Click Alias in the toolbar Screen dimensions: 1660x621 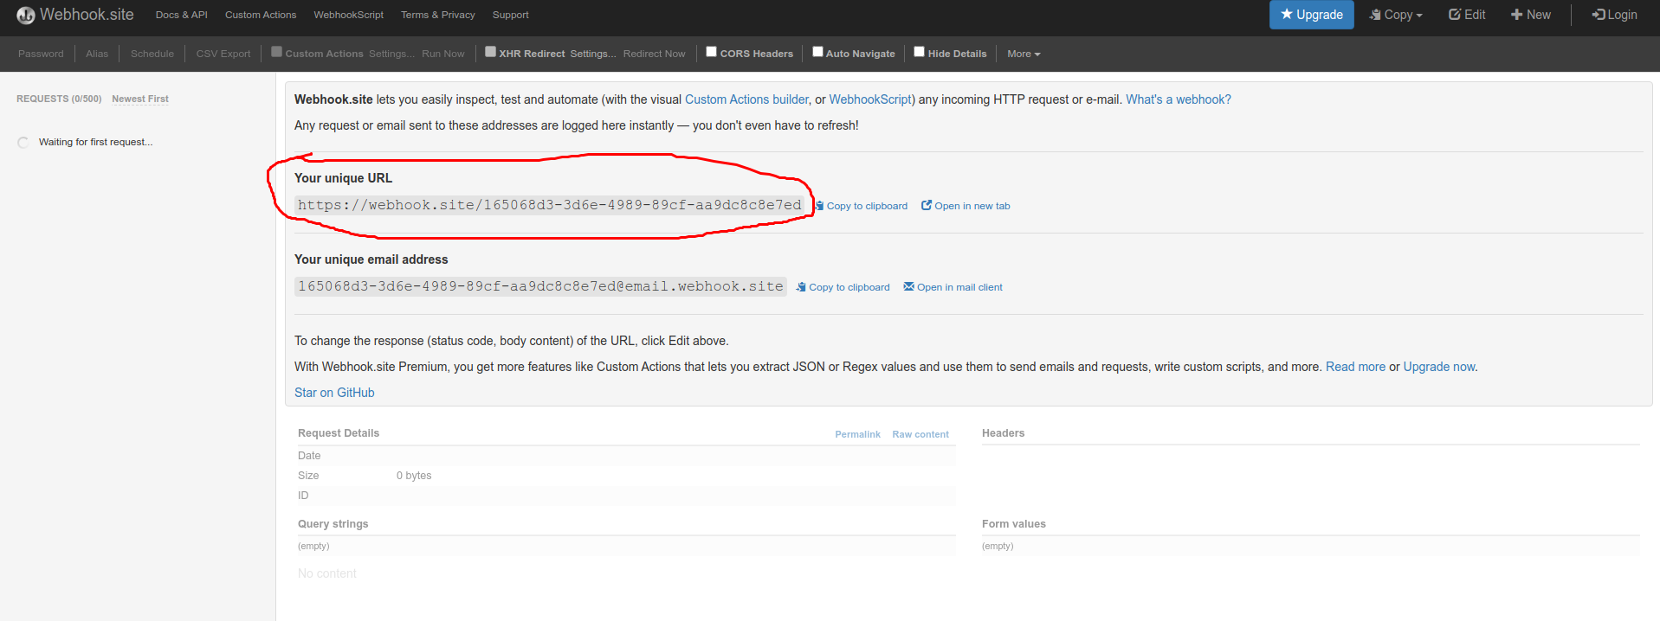click(97, 54)
